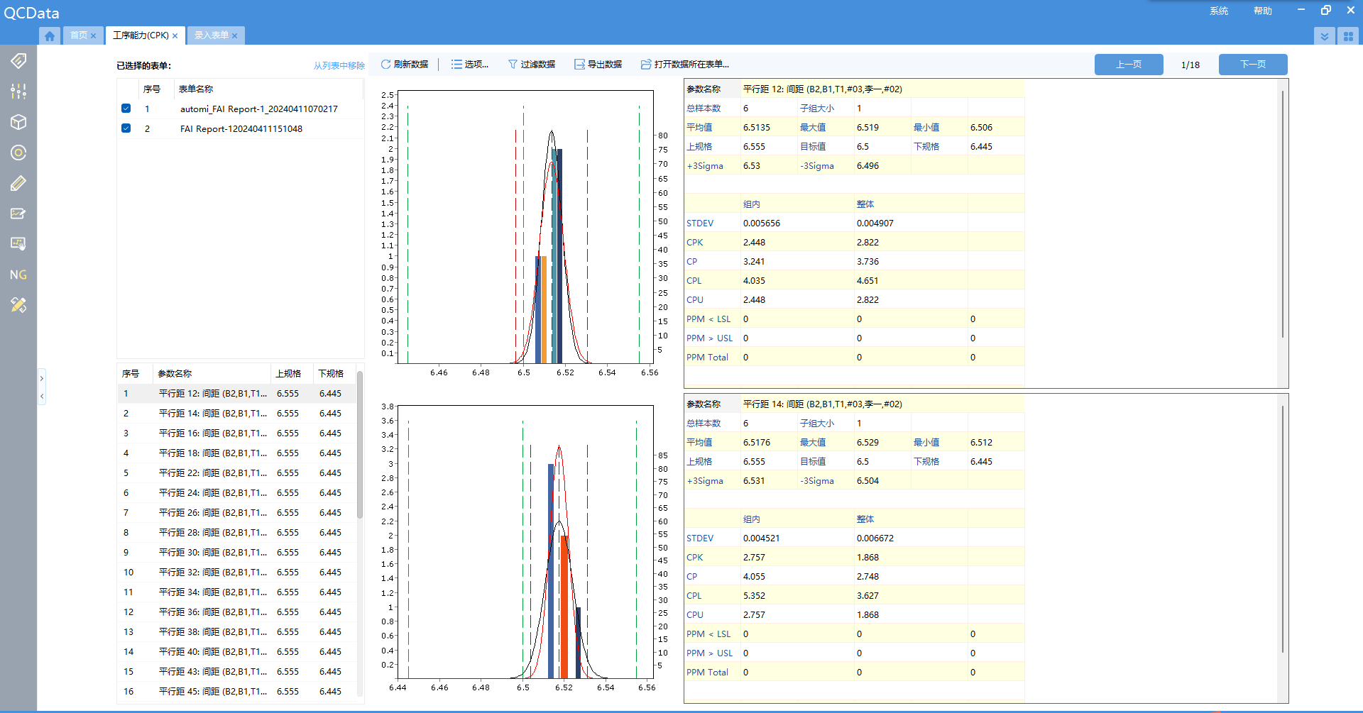The image size is (1363, 713).
Task: Click the NG icon in sidebar
Action: 18,275
